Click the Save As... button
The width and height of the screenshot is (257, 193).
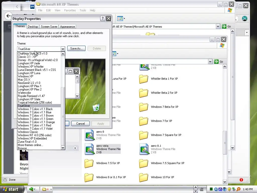76,49
